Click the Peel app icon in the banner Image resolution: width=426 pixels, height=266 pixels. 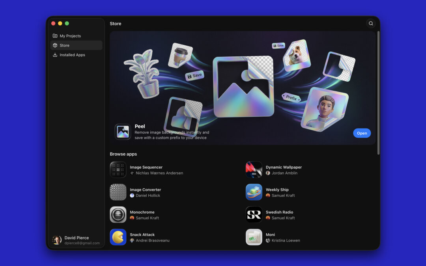123,132
